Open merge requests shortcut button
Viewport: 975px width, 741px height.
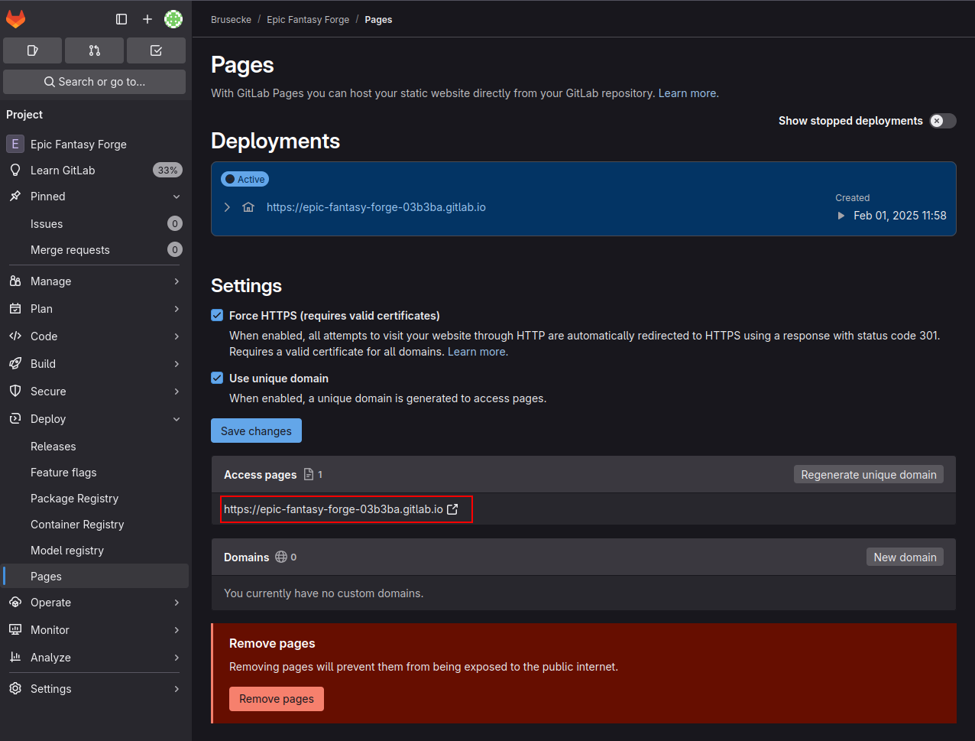(94, 50)
